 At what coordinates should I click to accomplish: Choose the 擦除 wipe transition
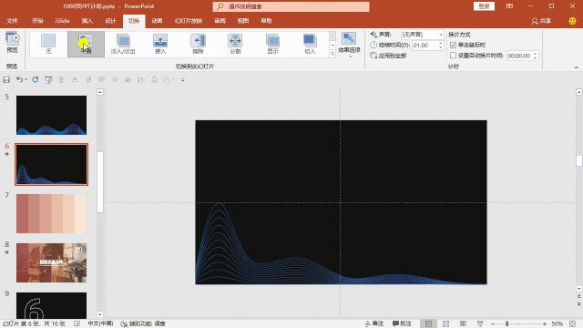pyautogui.click(x=198, y=44)
